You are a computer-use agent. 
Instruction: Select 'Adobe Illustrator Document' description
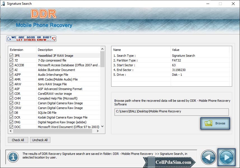57,70
